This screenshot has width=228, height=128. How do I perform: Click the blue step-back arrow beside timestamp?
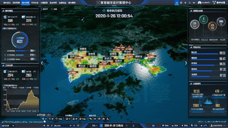(101, 126)
